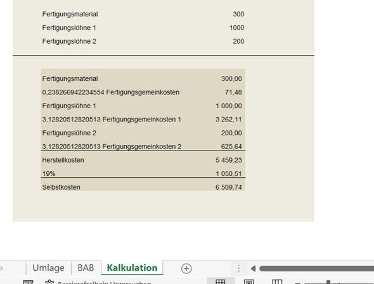374x284 pixels.
Task: Click the accessibility person icon
Action: coord(49,282)
